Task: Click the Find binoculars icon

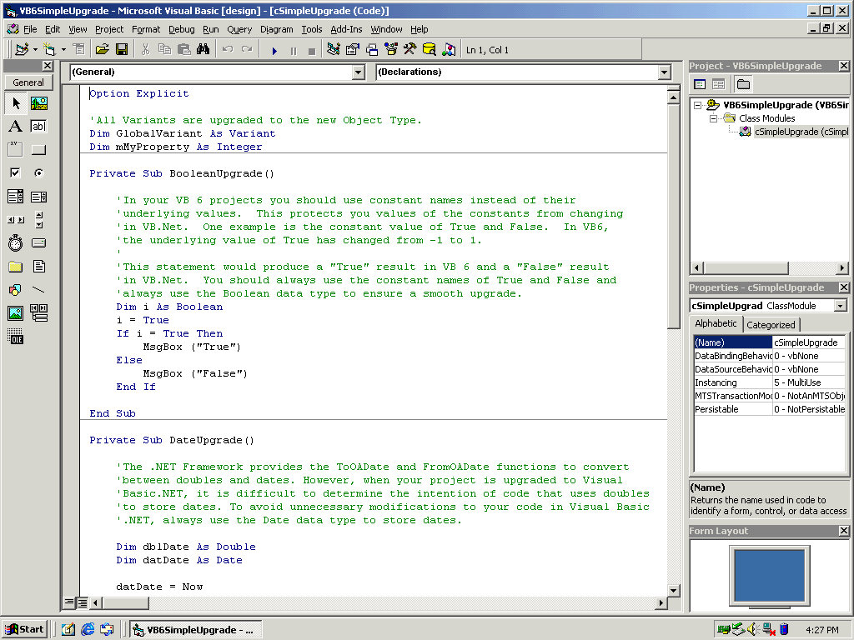Action: 203,50
